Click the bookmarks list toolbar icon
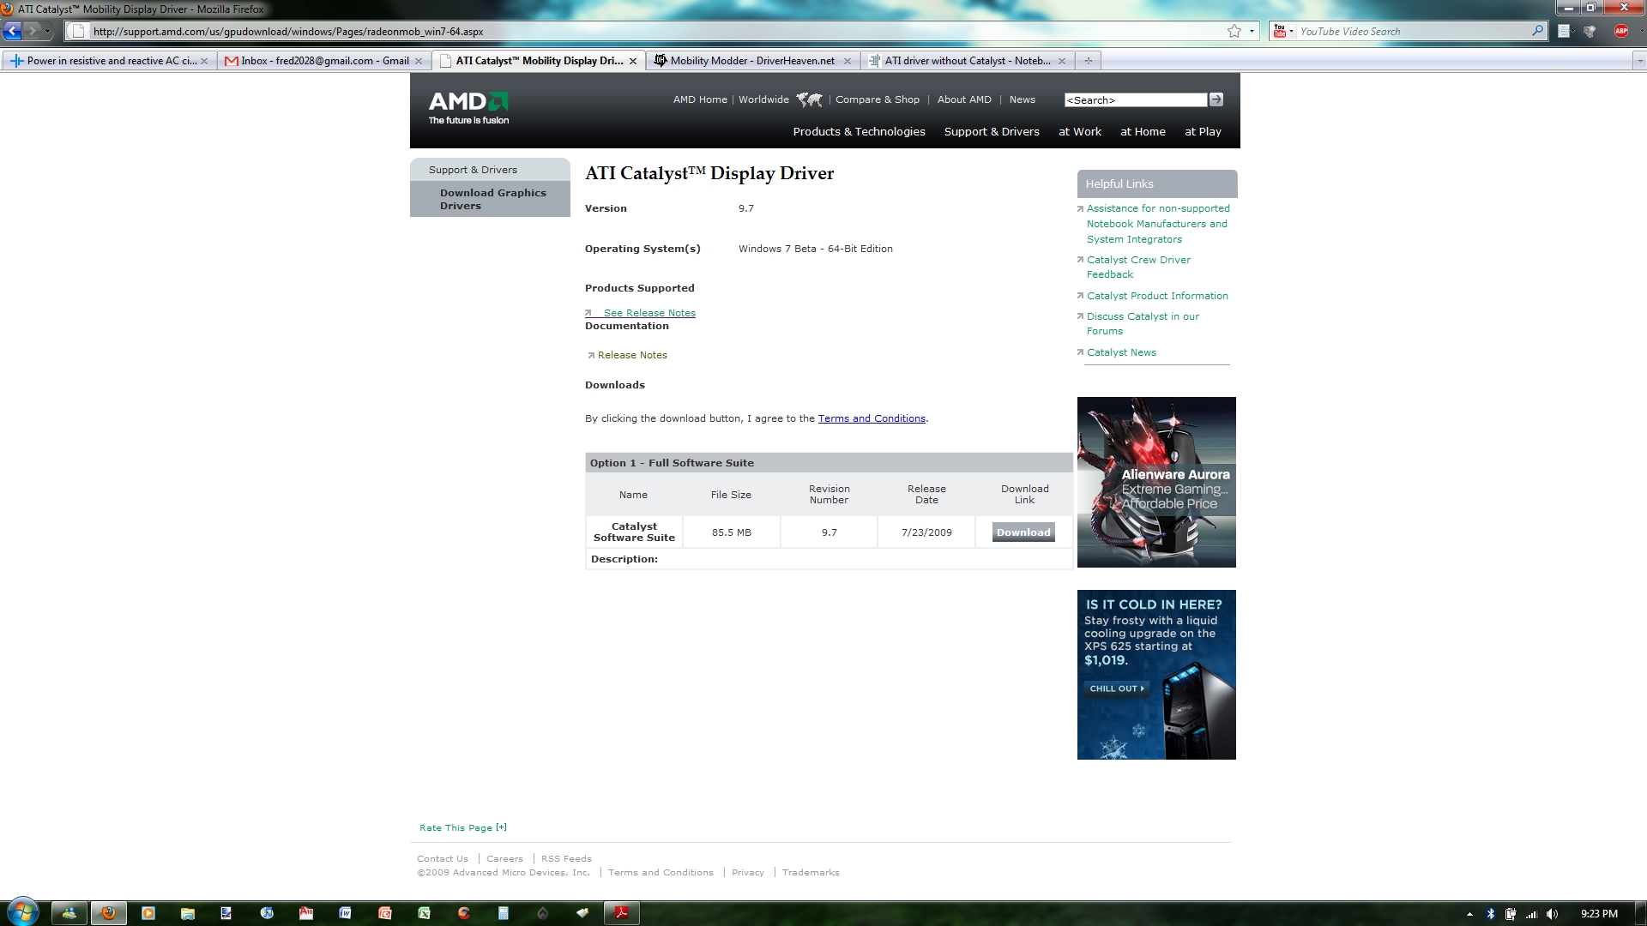This screenshot has height=926, width=1647. click(1564, 32)
